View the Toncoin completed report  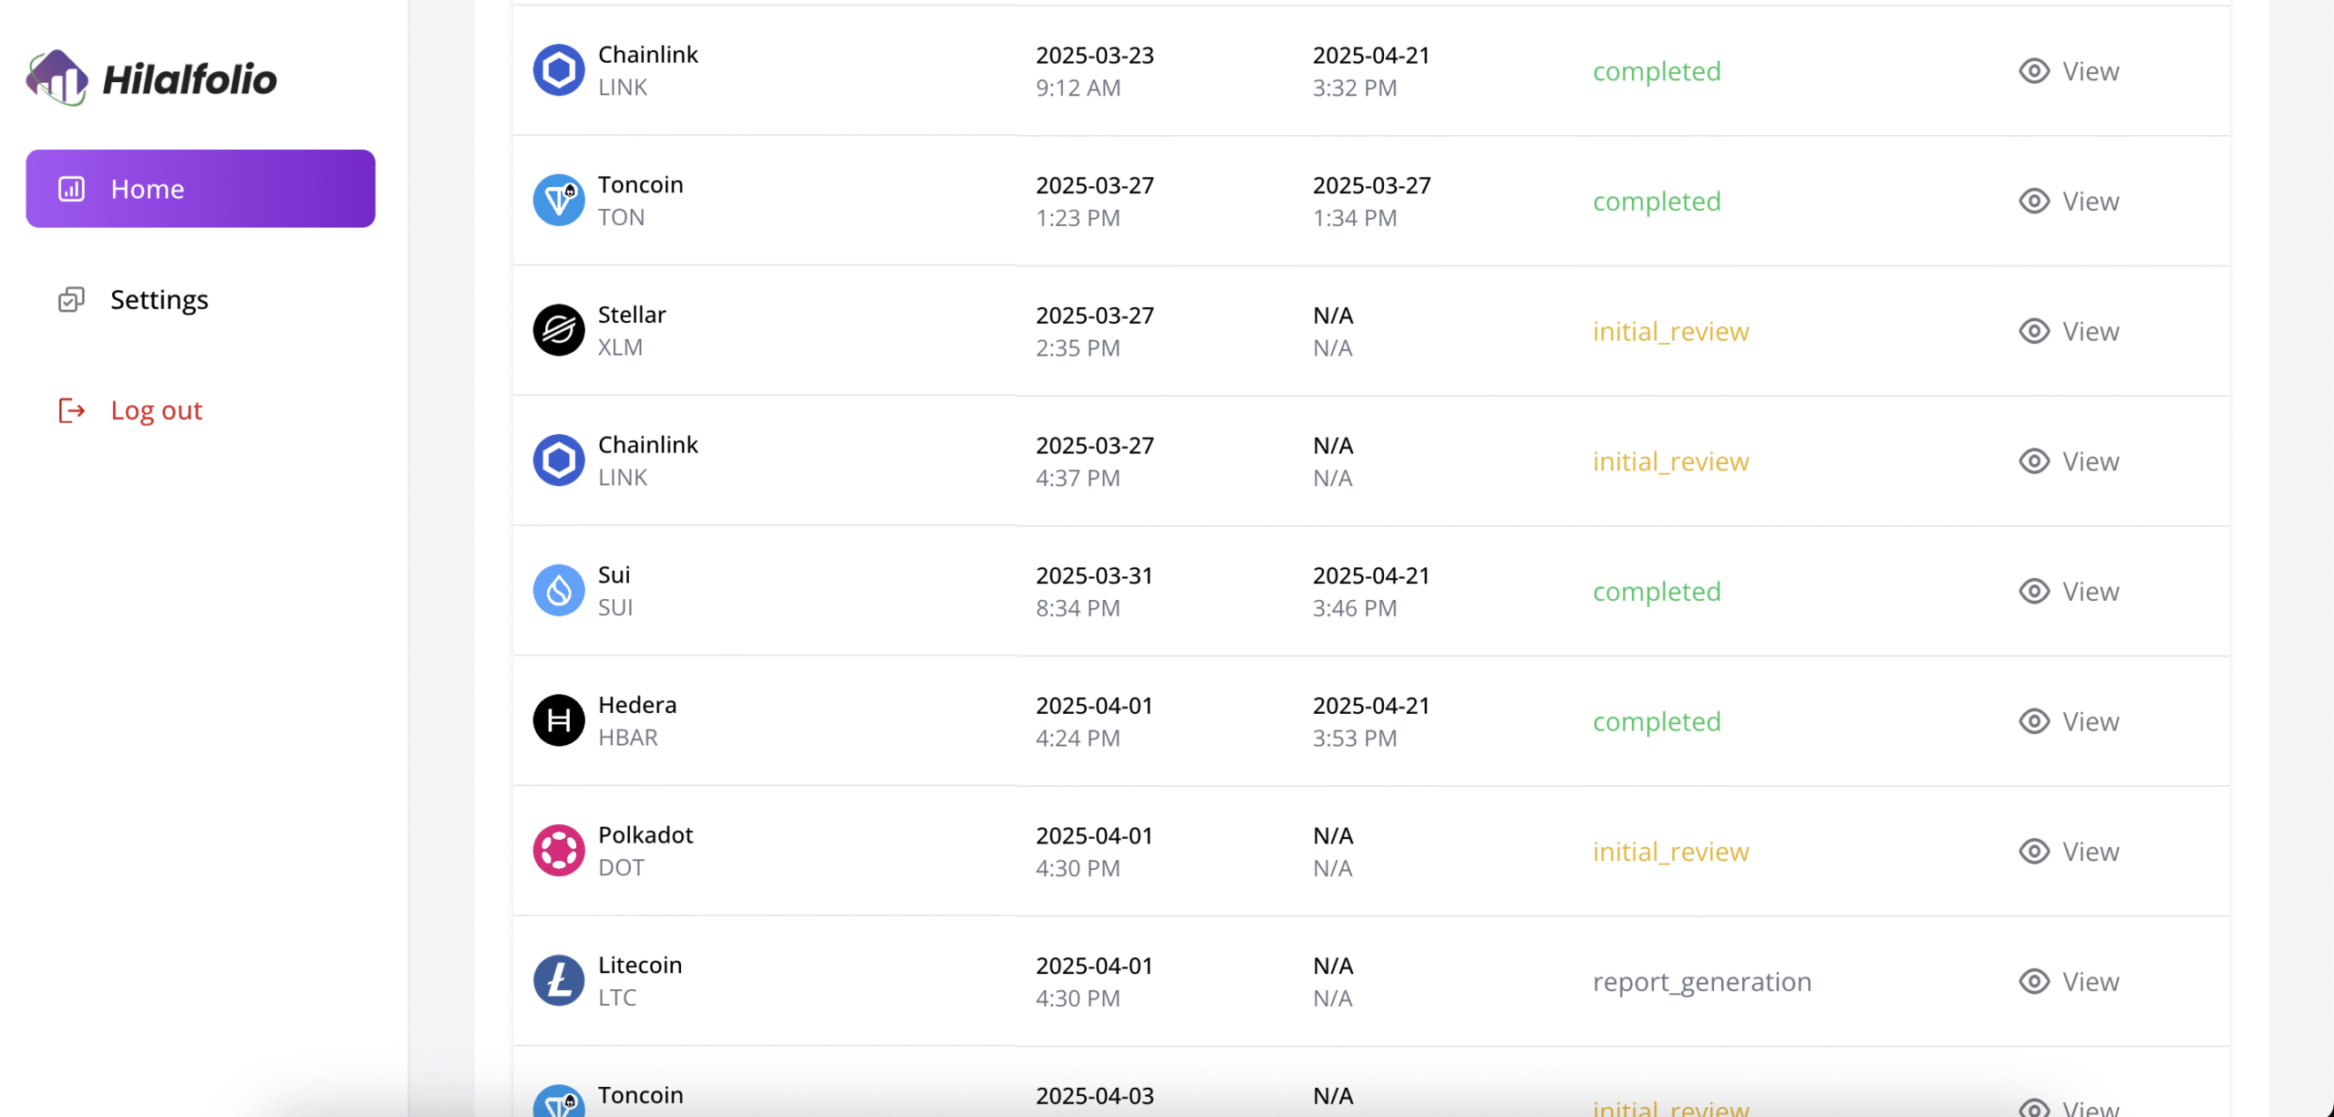(2069, 201)
